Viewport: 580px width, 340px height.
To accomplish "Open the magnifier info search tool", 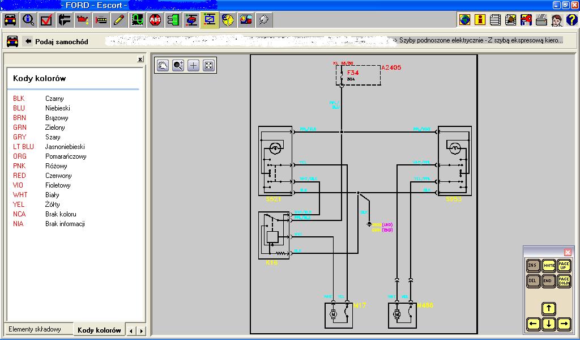I will click(x=28, y=20).
